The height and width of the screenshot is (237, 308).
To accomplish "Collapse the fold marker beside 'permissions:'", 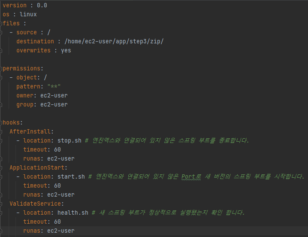I will click(x=1, y=69).
